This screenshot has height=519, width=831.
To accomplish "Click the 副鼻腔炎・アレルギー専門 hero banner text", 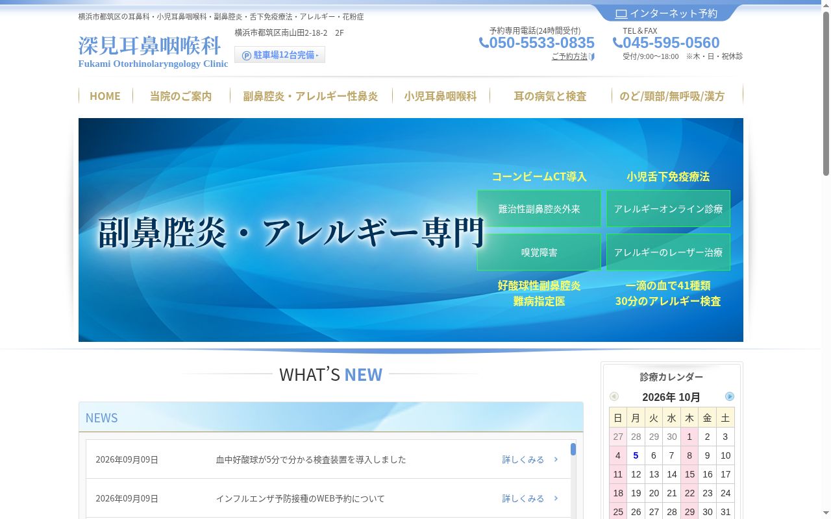I will 291,234.
